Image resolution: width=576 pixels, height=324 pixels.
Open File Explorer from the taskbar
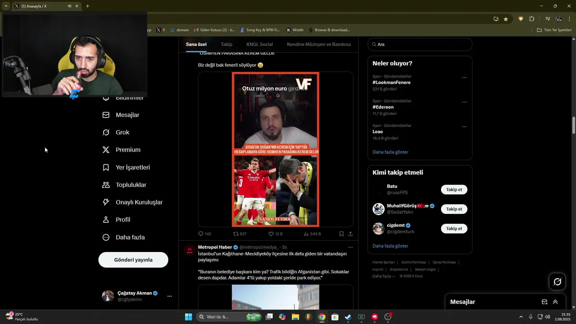coord(295,317)
